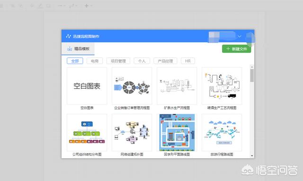Open the 网络组建拓扑图 template thumbnail

tap(132, 133)
